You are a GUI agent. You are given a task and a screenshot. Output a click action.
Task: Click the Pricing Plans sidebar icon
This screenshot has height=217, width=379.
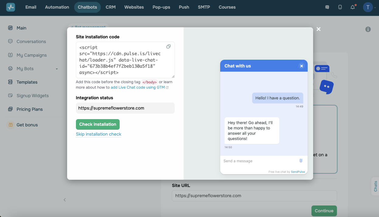tap(10, 109)
